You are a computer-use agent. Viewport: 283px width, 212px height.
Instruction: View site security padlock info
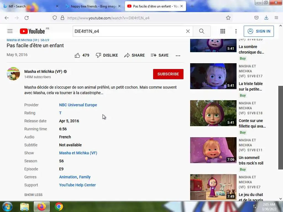[62, 18]
